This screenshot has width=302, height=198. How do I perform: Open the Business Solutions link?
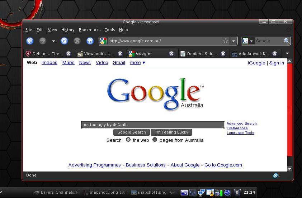coord(146,165)
